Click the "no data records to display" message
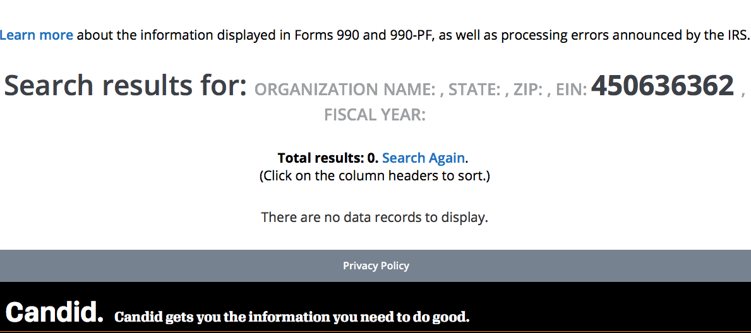The width and height of the screenshot is (751, 333). [x=375, y=218]
